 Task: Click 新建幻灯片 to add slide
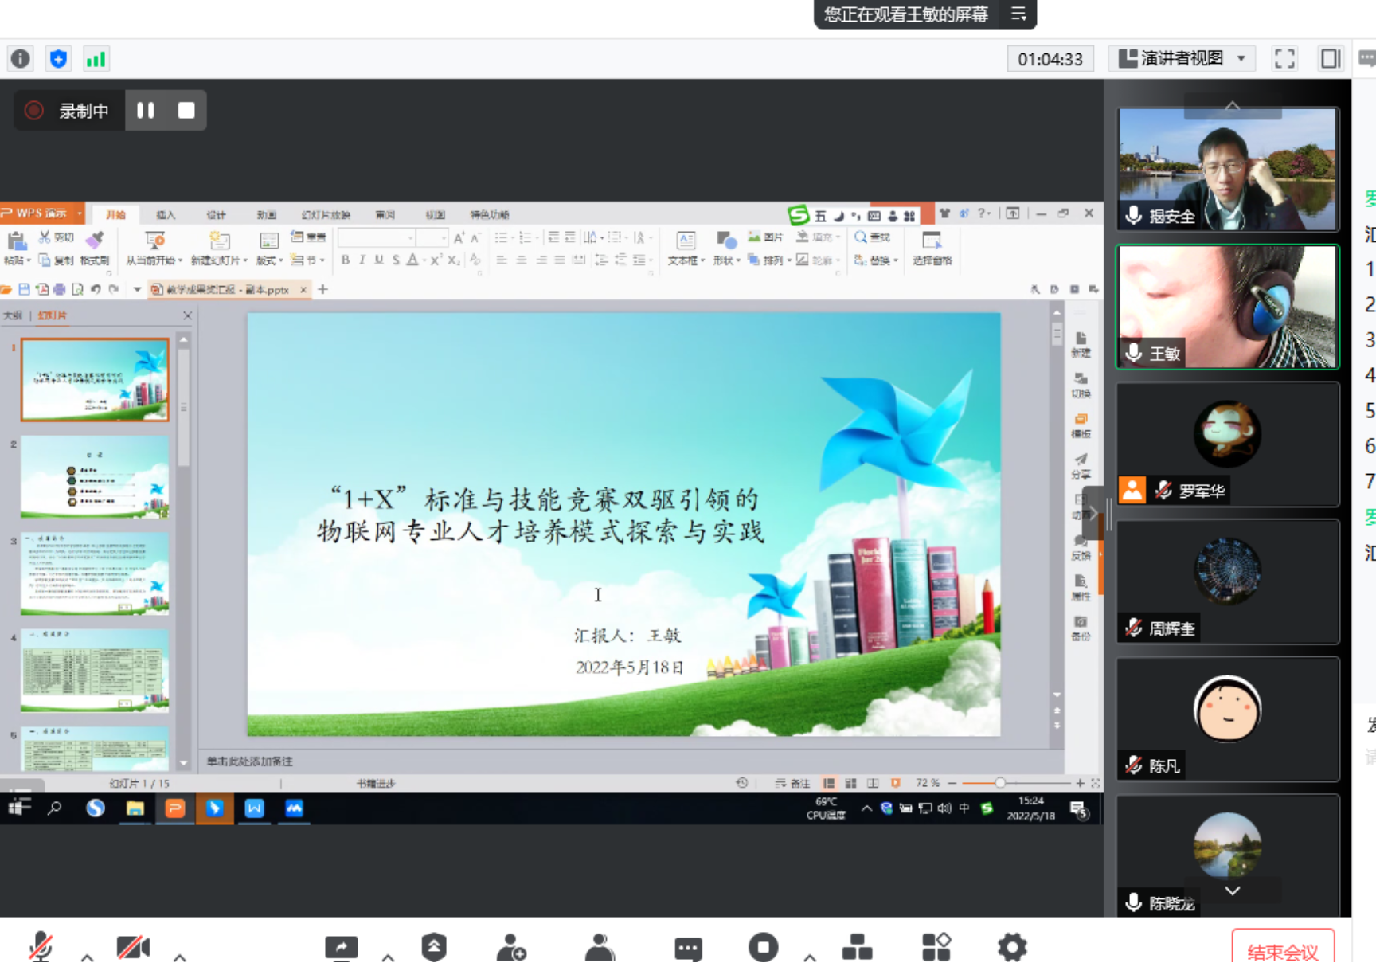pos(215,247)
